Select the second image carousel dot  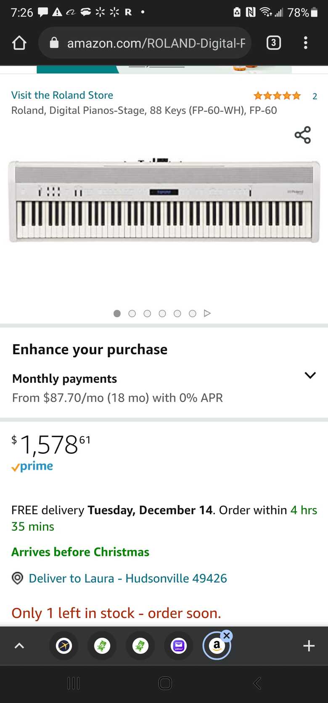click(x=132, y=313)
